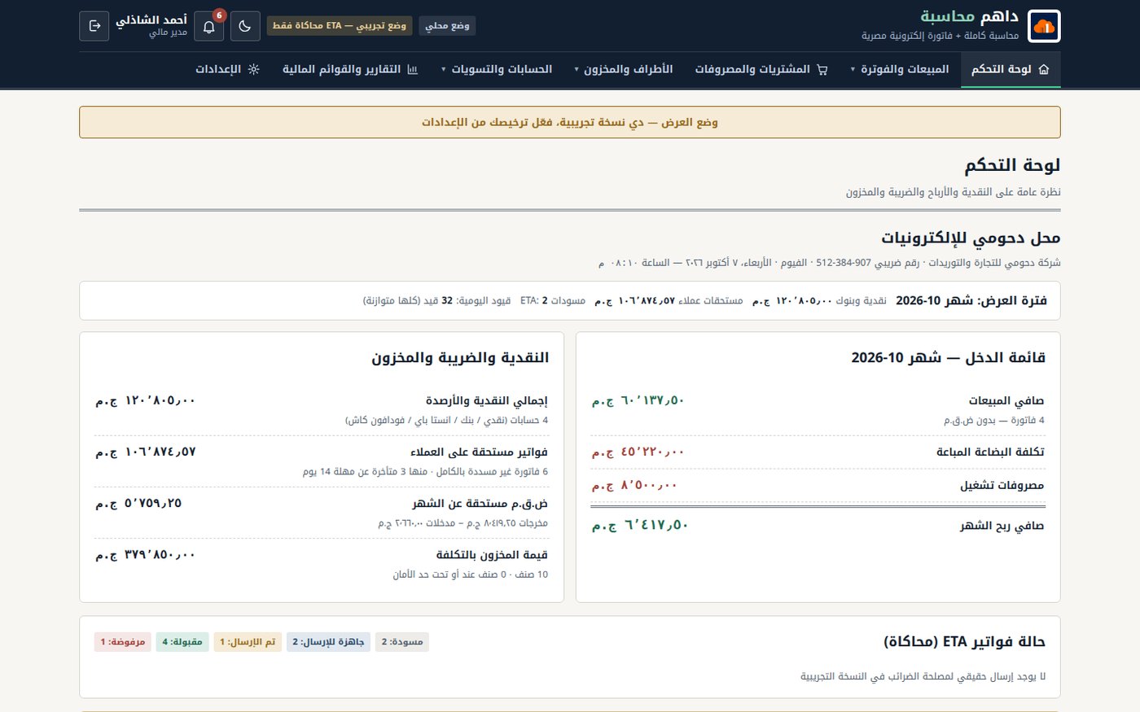The image size is (1140, 712).
Task: Click صافي ربح الشهر value ٦٬٤١٧٫٥٠
Action: [x=640, y=526]
